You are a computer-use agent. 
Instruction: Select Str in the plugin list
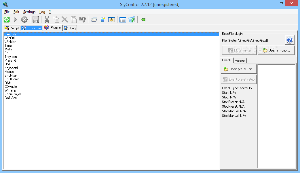pyautogui.click(x=111, y=53)
